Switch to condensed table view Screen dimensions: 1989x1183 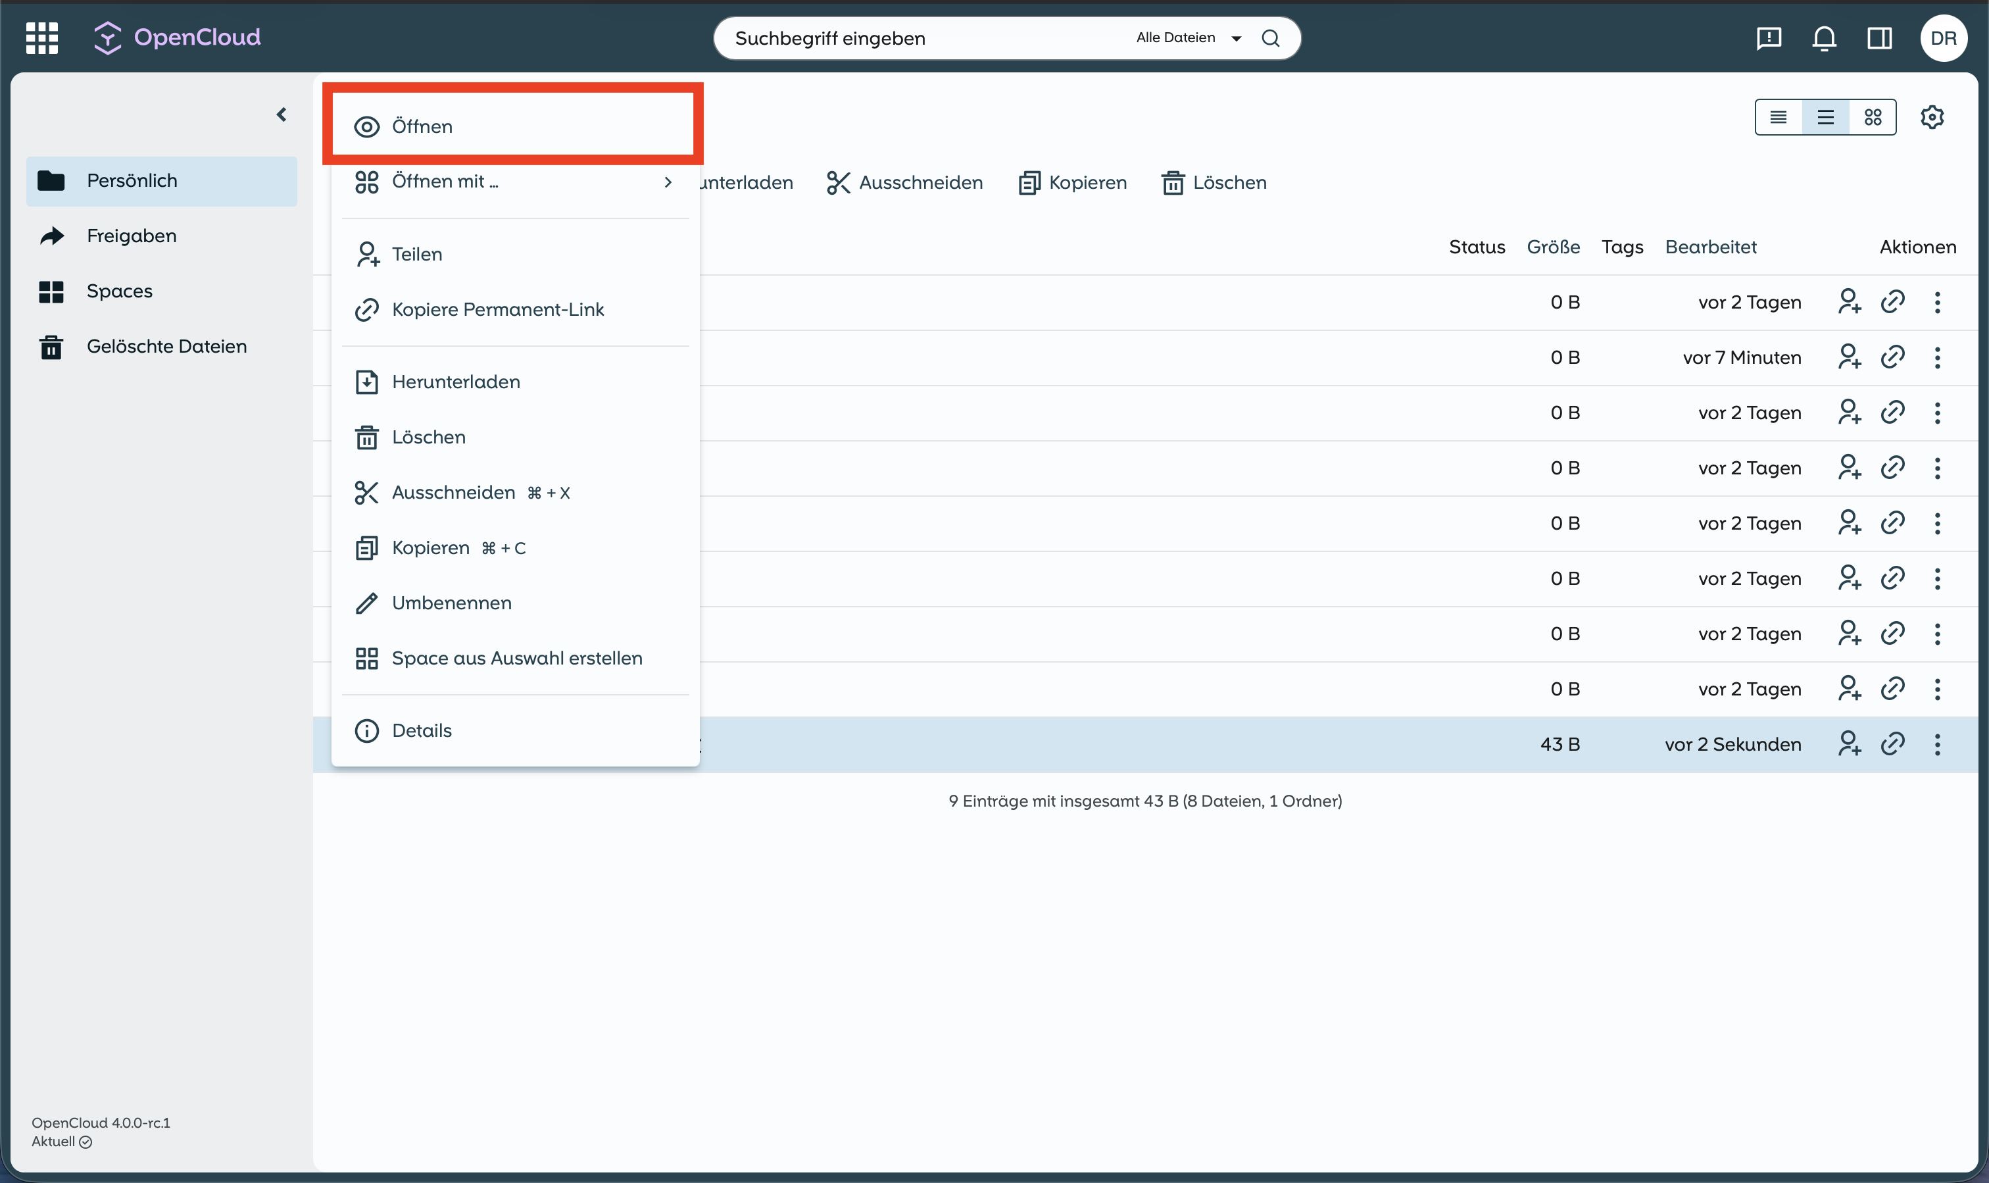(x=1778, y=117)
